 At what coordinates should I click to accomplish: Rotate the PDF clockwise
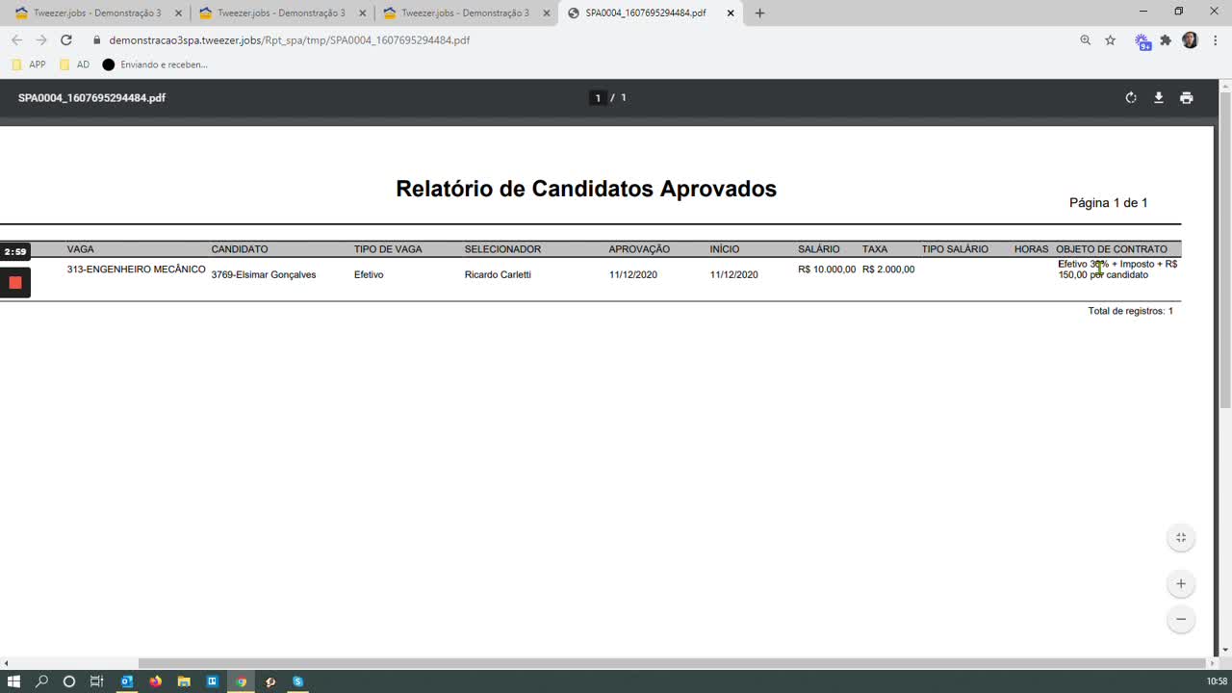point(1131,97)
